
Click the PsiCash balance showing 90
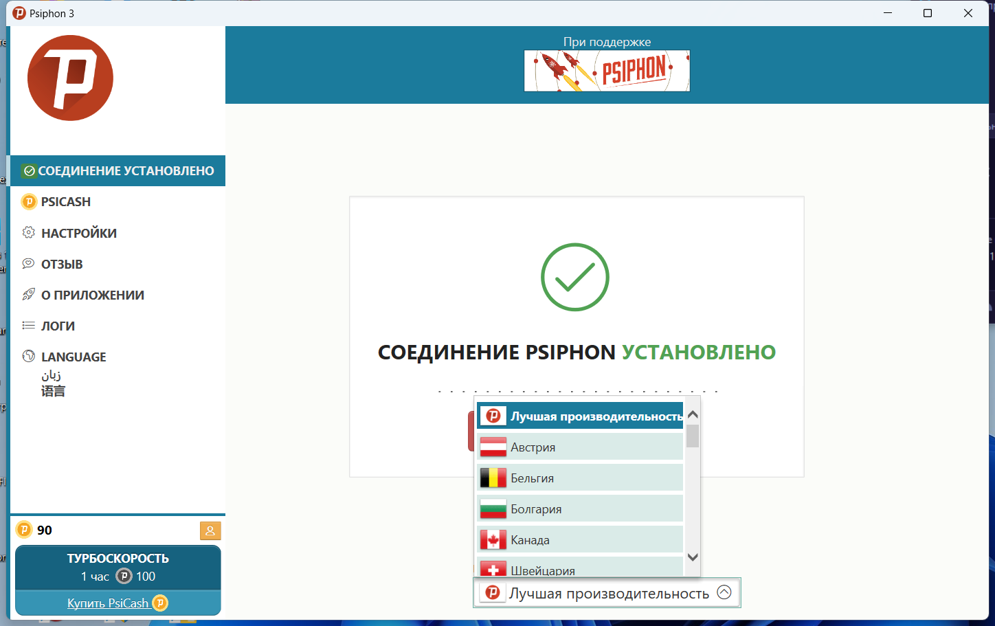(x=35, y=530)
